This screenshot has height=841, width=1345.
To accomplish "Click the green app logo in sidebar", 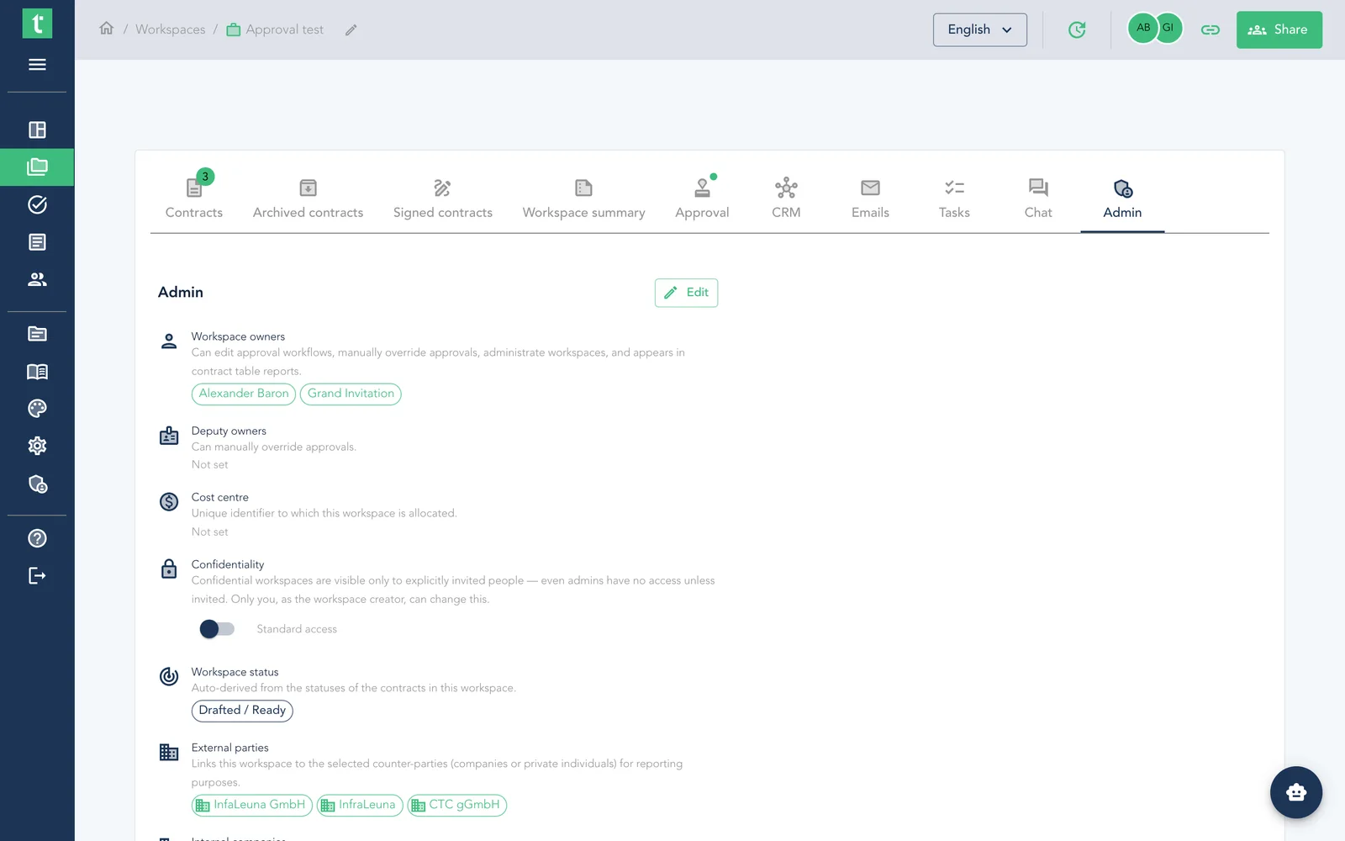I will (x=37, y=24).
